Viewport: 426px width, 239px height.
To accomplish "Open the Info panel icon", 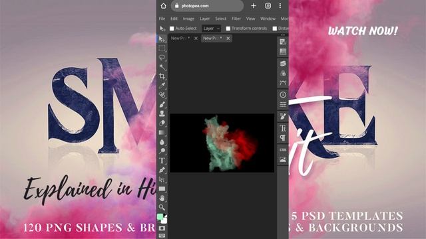I will pos(283,94).
